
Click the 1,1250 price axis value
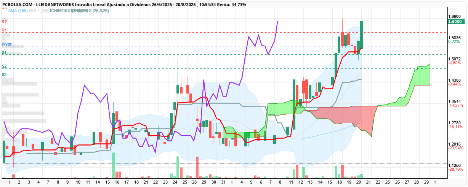click(455, 165)
